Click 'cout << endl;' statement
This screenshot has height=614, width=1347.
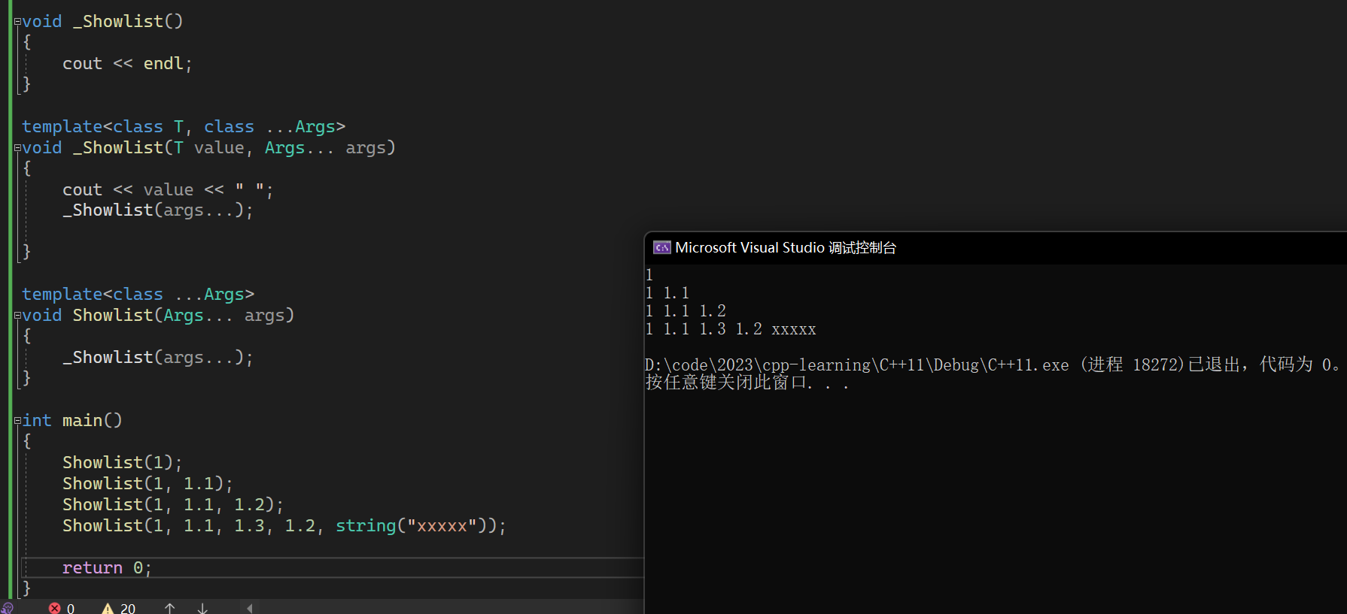(127, 64)
